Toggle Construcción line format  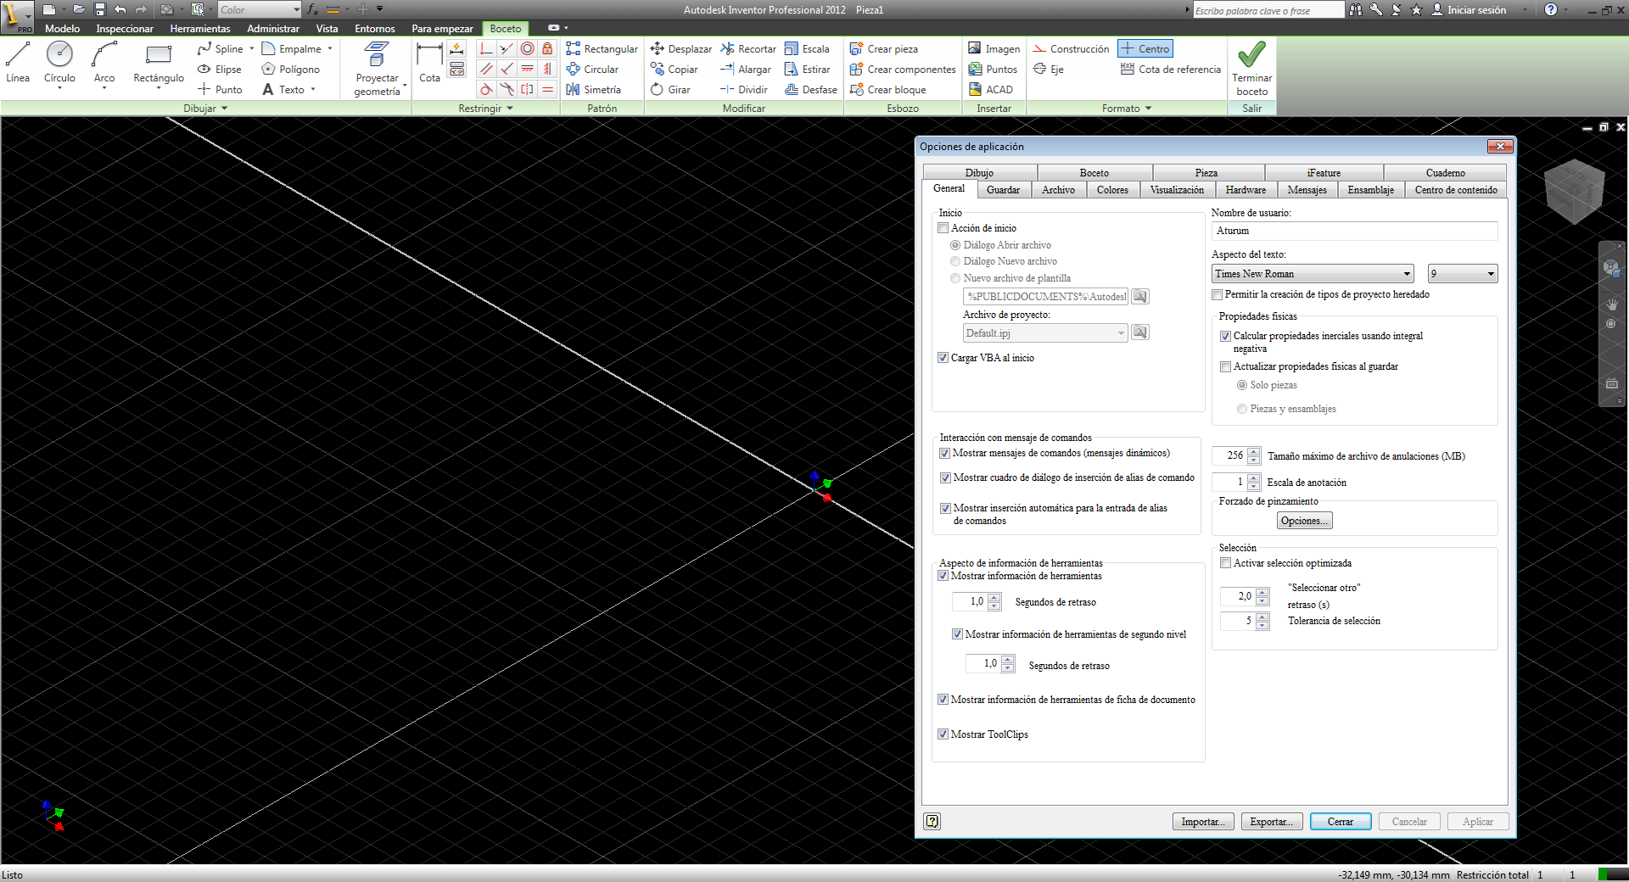(1071, 49)
